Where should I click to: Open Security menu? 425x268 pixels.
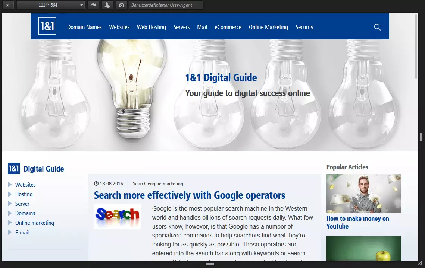coord(304,27)
